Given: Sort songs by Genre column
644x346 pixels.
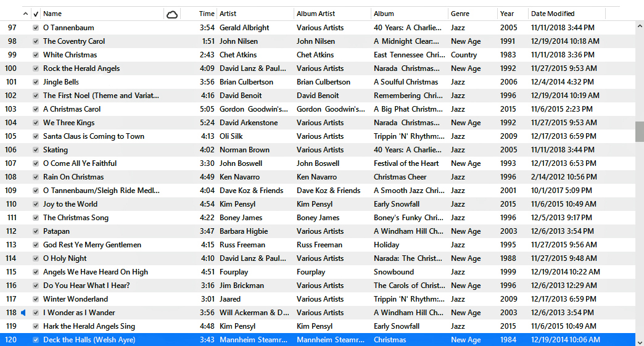Looking at the screenshot, I should click(472, 14).
